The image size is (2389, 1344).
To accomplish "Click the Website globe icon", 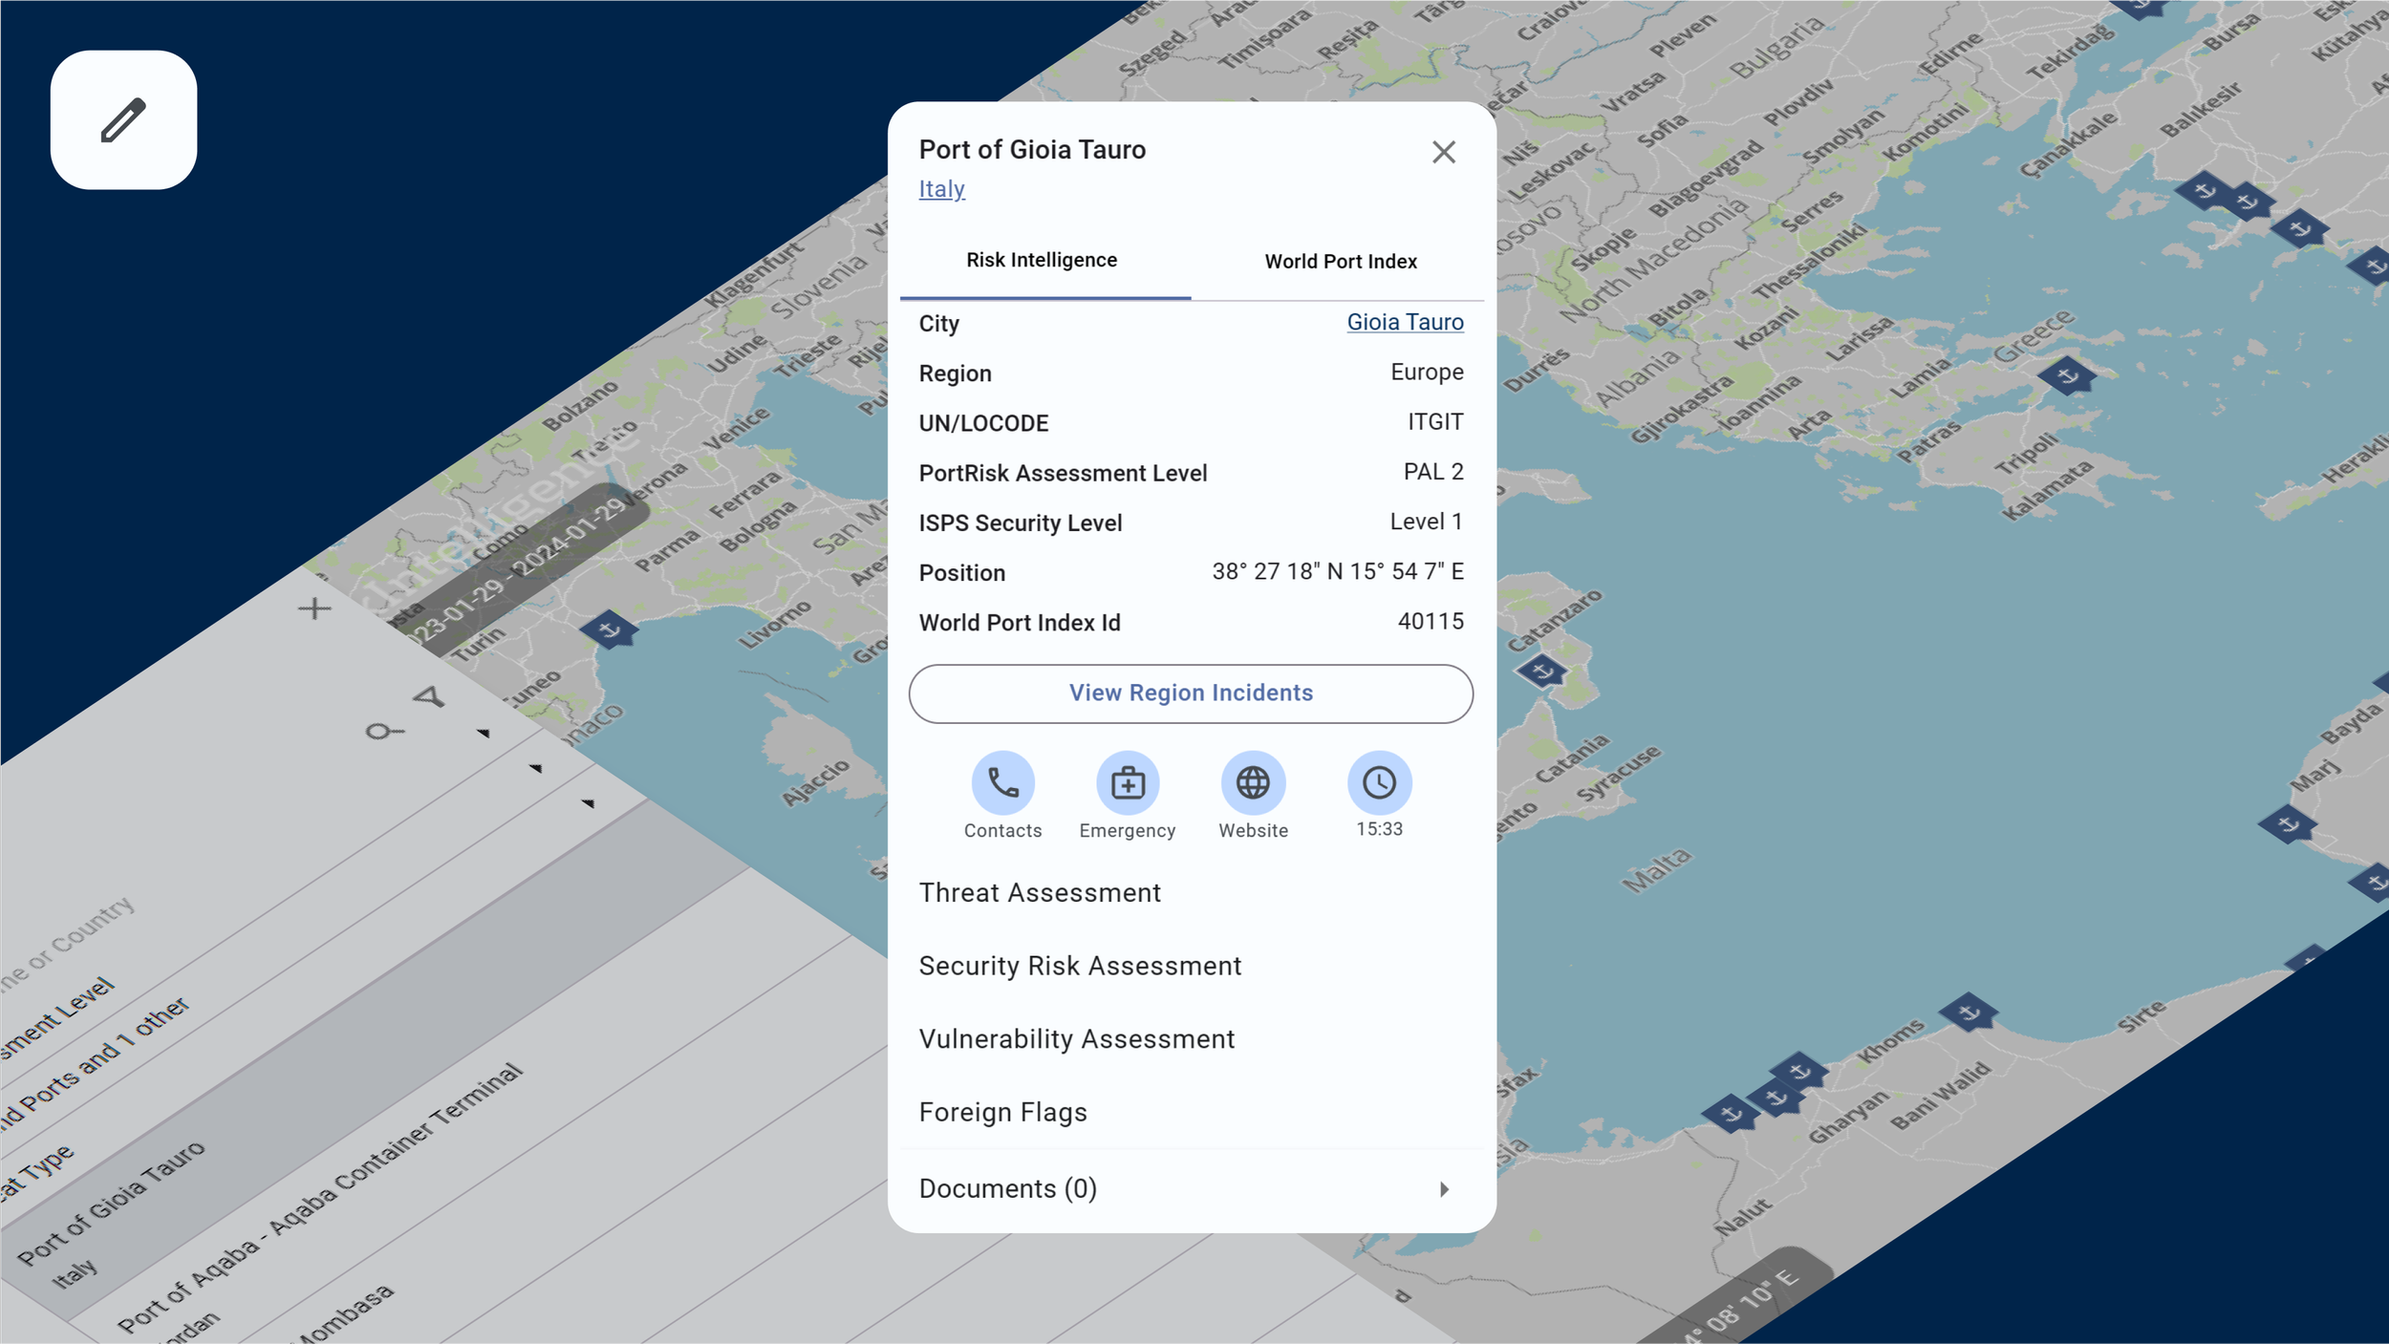I will pyautogui.click(x=1253, y=783).
